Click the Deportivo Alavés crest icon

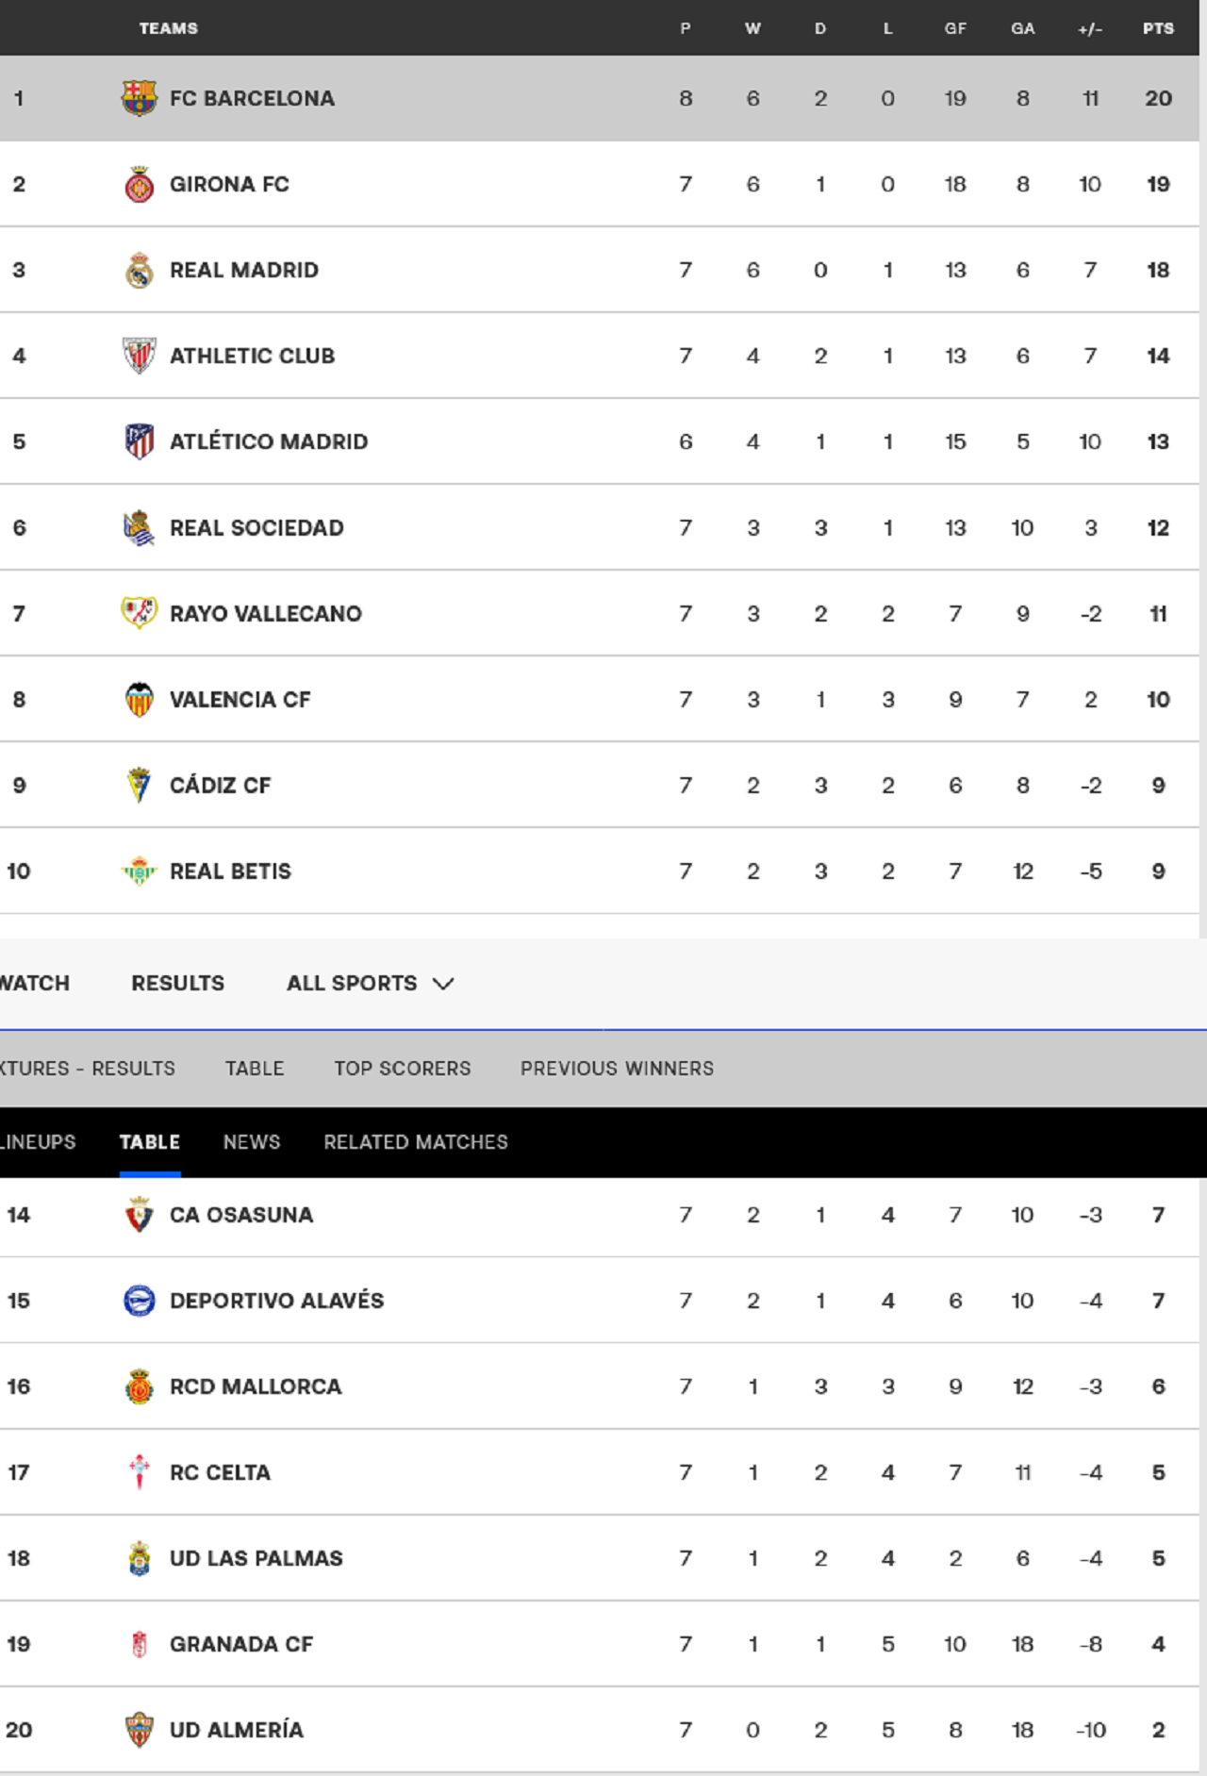tap(140, 1301)
